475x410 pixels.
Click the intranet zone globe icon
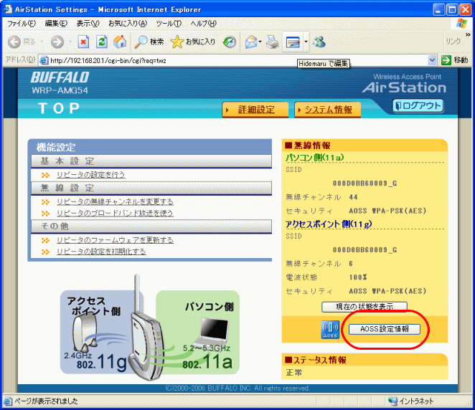tap(392, 401)
